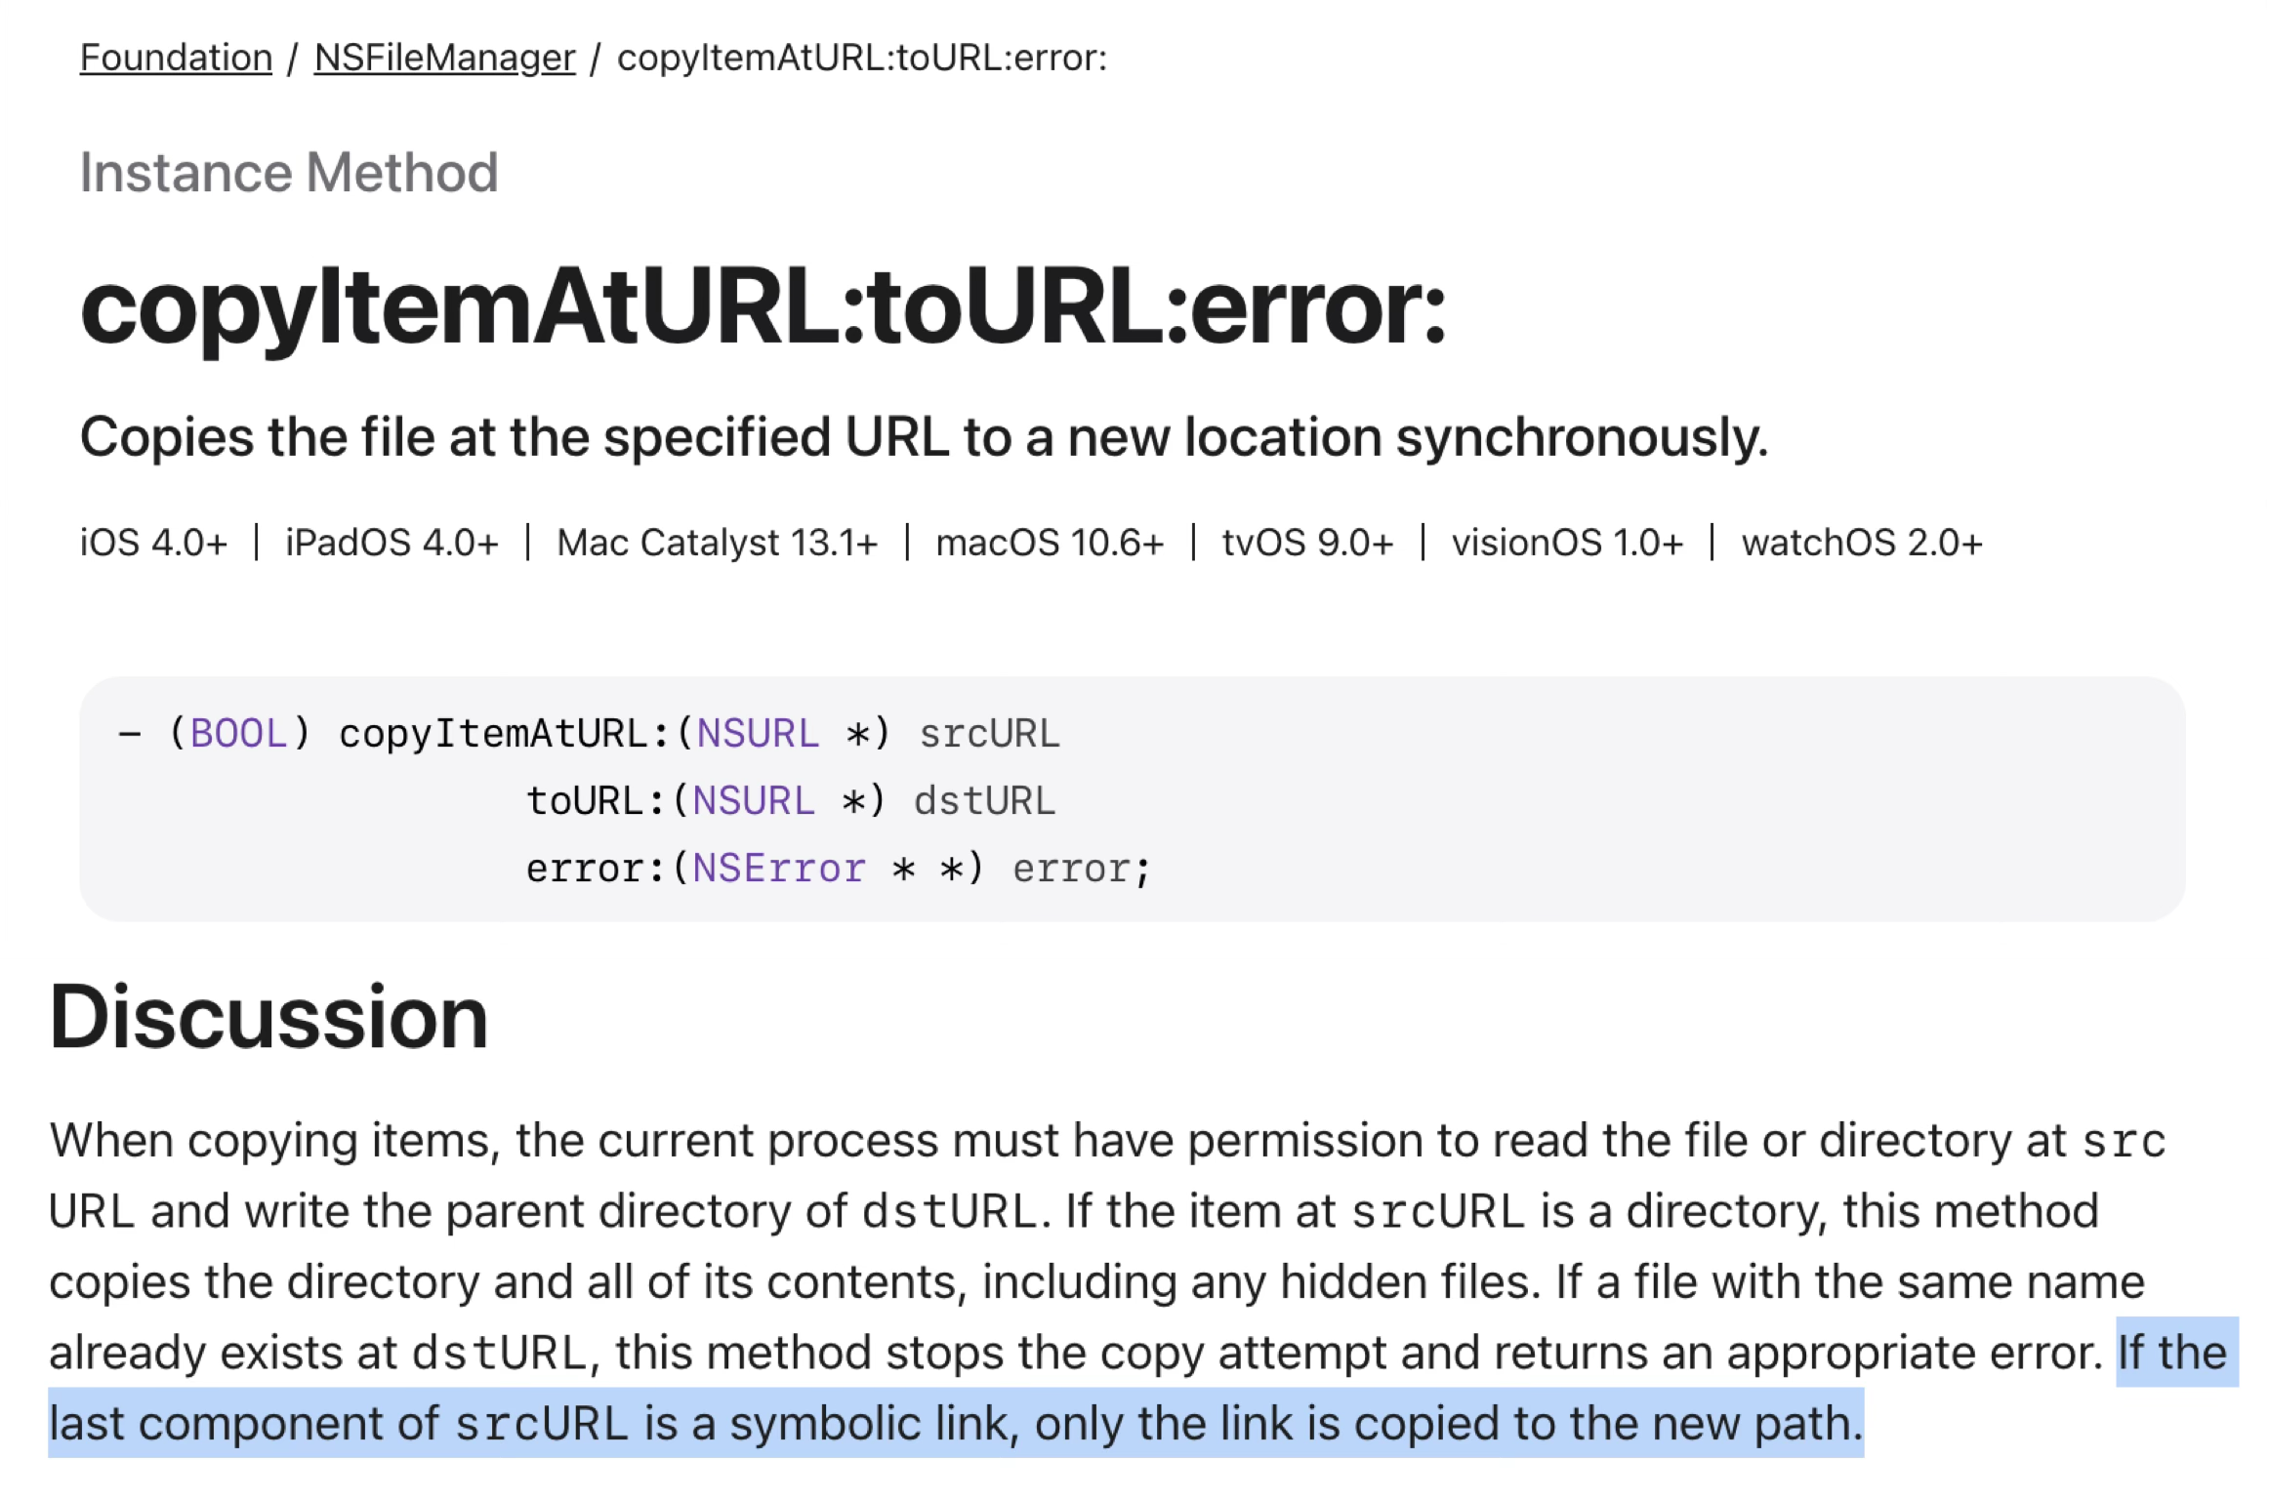Click the Mac Catalyst 13.1+ availability label
The width and height of the screenshot is (2269, 1499).
(x=717, y=543)
